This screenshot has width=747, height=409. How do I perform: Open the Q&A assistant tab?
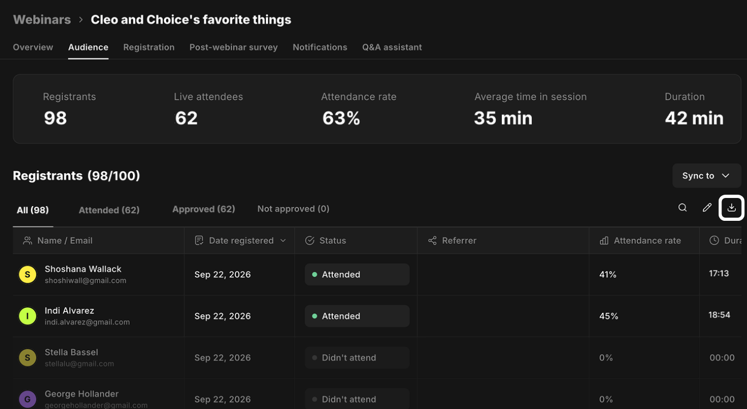392,47
